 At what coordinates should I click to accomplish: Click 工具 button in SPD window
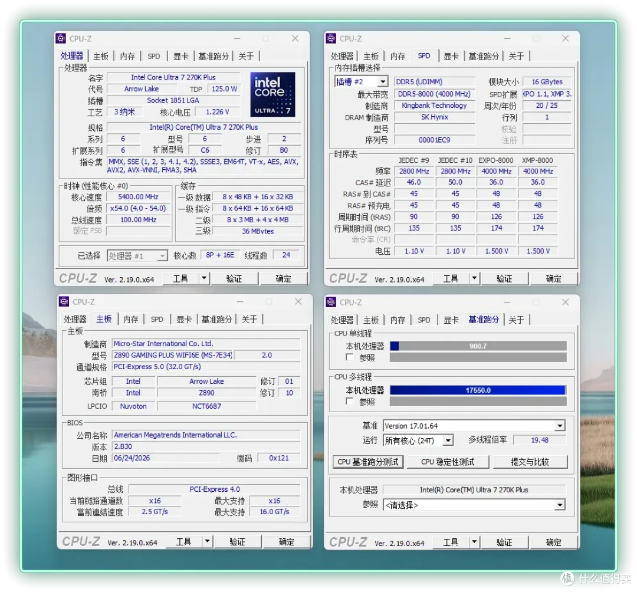point(451,278)
